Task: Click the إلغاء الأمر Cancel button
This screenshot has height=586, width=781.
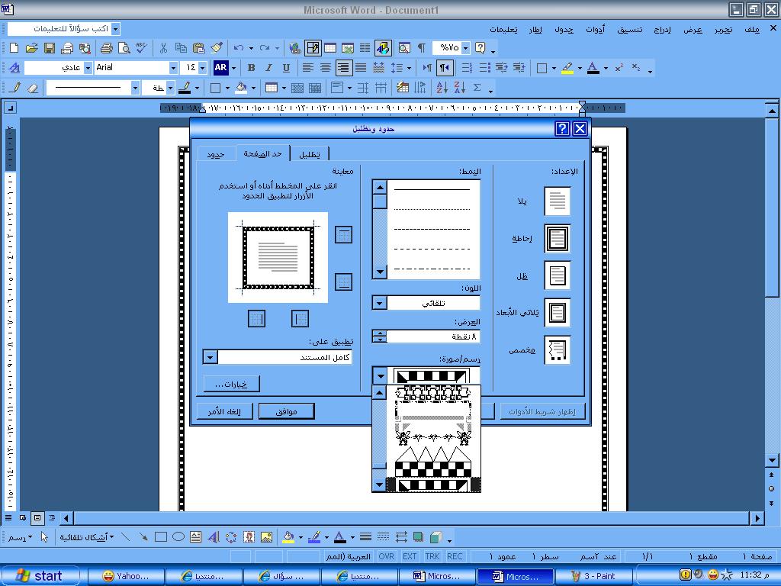Action: point(224,411)
